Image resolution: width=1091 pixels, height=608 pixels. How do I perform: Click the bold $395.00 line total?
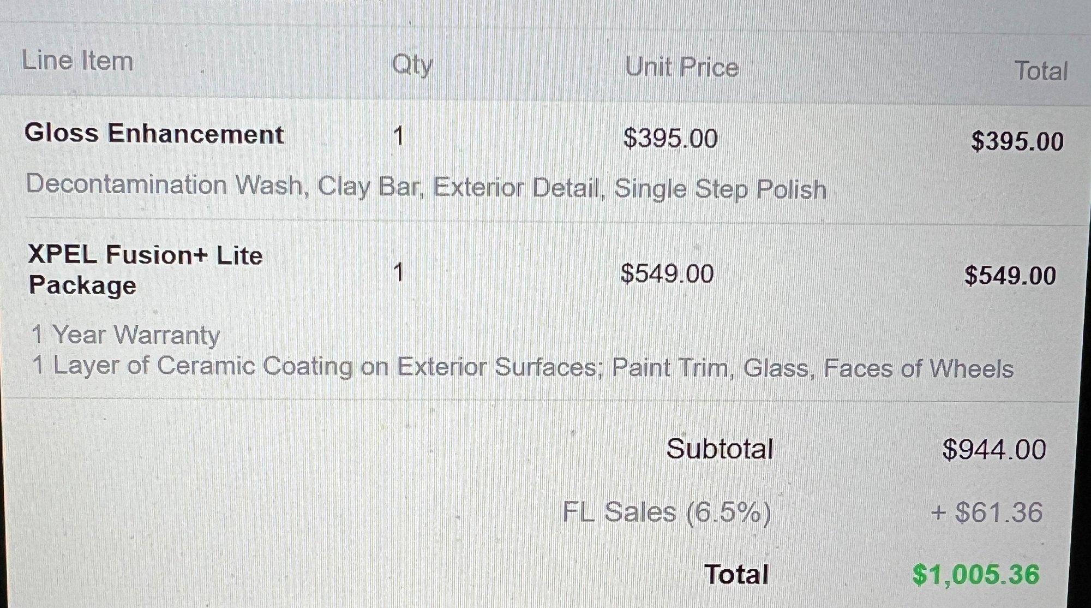tap(1017, 141)
